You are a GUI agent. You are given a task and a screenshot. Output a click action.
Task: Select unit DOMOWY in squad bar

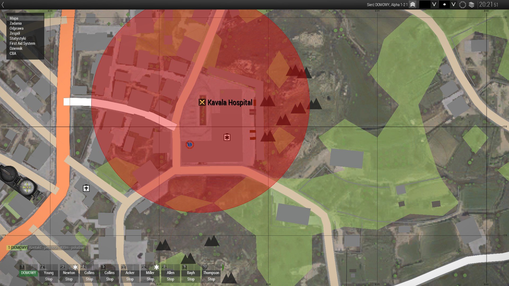(x=28, y=273)
